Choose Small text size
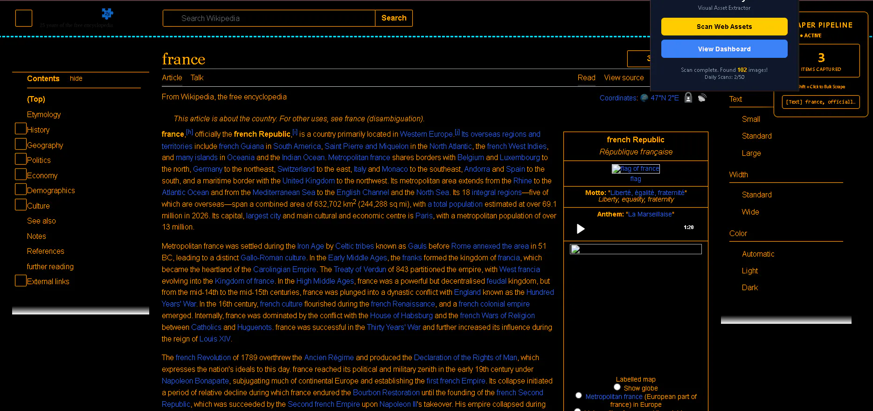Screen dimensions: 873x411 point(751,119)
